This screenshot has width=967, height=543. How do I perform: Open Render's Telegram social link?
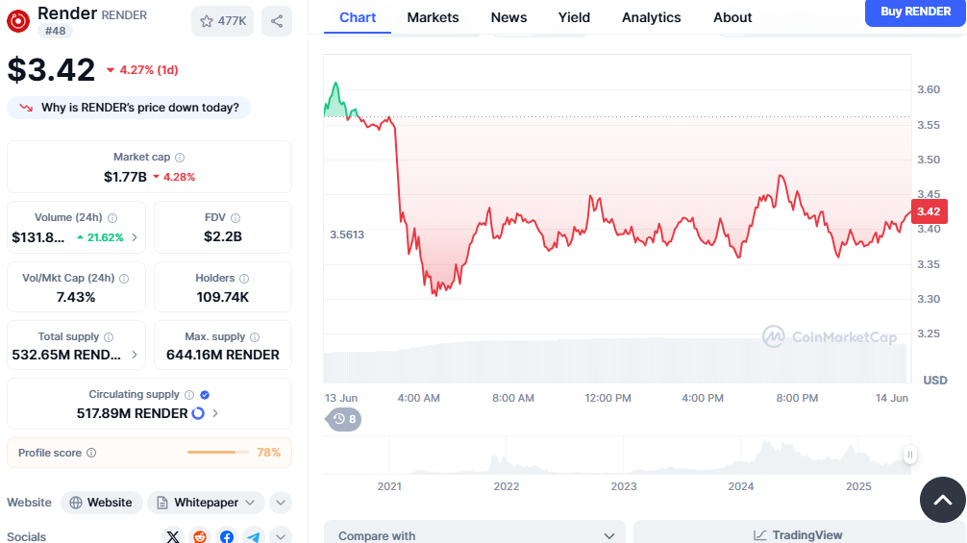(x=253, y=536)
